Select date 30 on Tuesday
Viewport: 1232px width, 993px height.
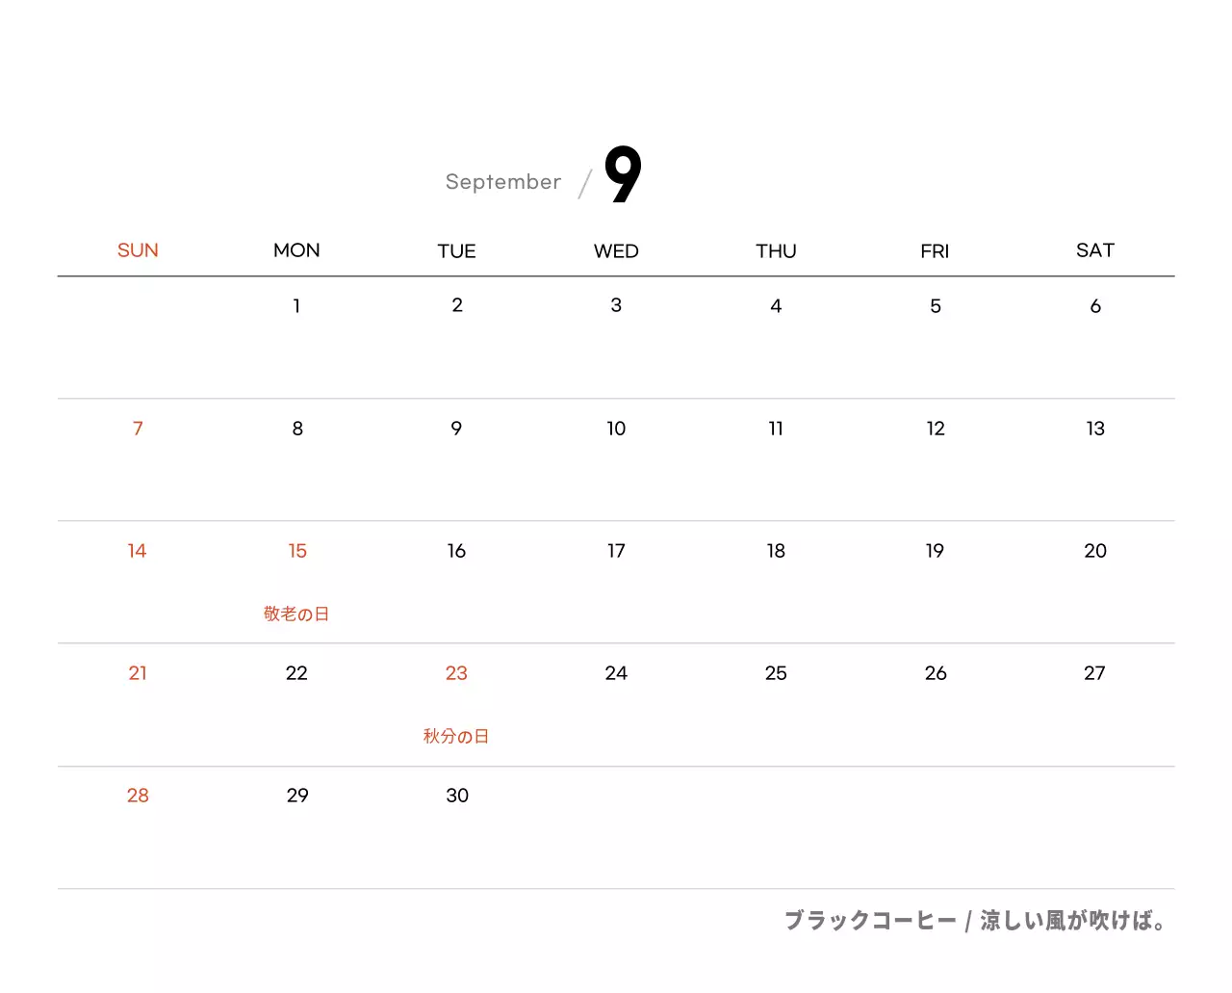(x=457, y=796)
